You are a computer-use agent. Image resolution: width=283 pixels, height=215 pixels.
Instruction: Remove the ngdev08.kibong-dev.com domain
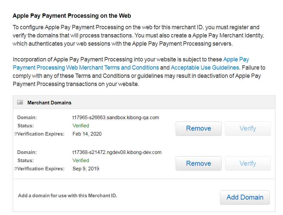(x=198, y=163)
